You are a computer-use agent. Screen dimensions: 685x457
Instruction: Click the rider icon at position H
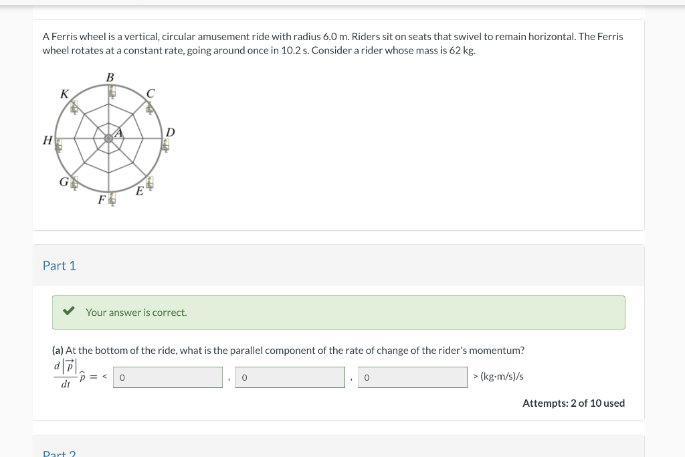pyautogui.click(x=59, y=145)
